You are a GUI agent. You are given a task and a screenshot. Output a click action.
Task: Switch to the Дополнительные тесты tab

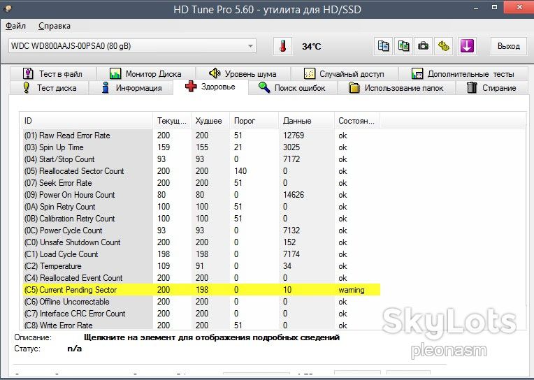pos(463,73)
